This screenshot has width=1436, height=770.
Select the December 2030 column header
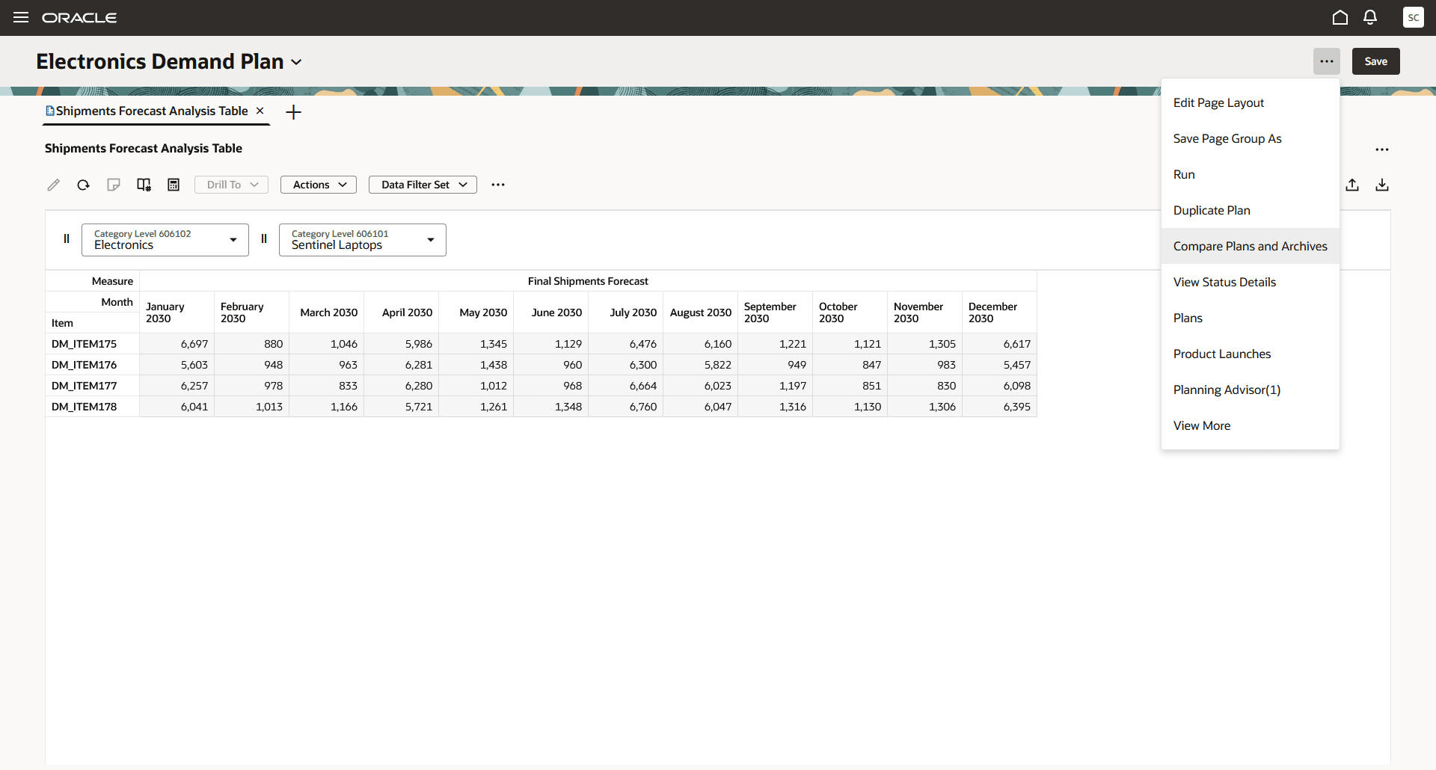coord(1000,312)
